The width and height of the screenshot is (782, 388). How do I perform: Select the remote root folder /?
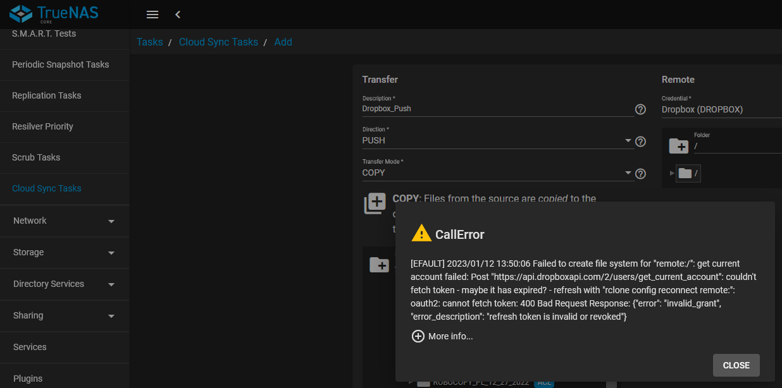coord(688,173)
